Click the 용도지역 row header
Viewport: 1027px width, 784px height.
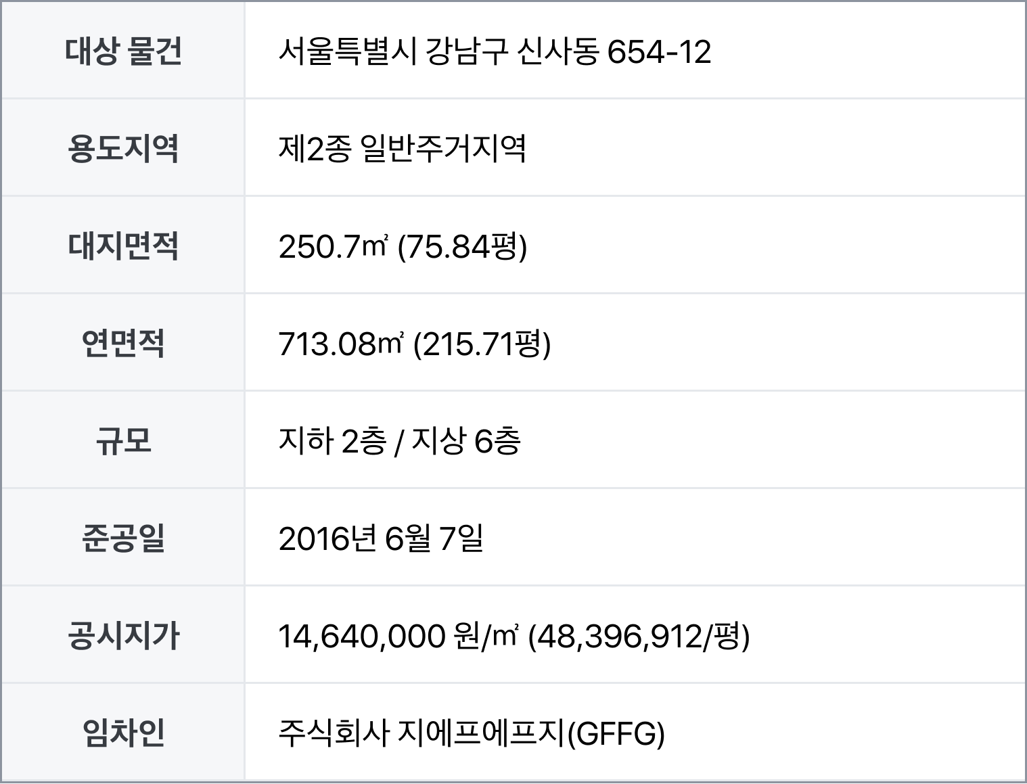point(123,147)
